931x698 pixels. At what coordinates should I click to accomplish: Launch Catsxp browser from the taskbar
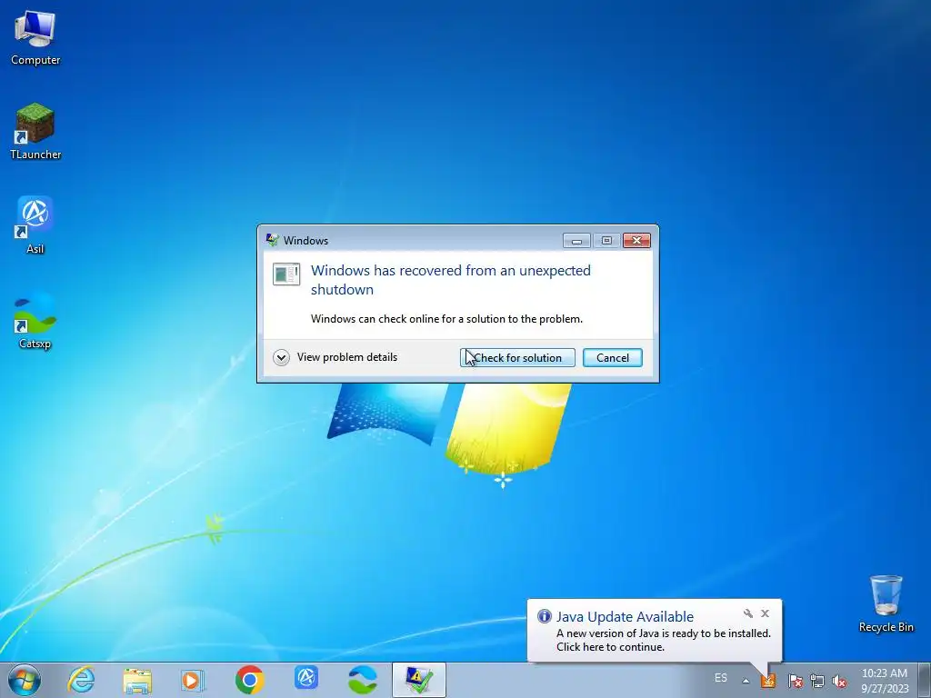pos(362,680)
